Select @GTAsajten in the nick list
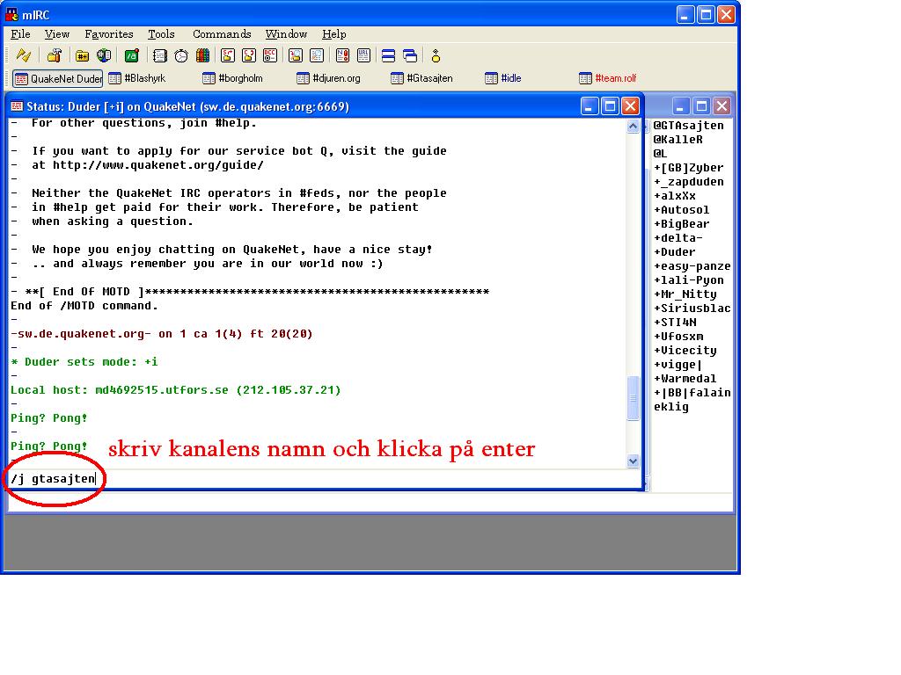This screenshot has height=675, width=901. 688,126
